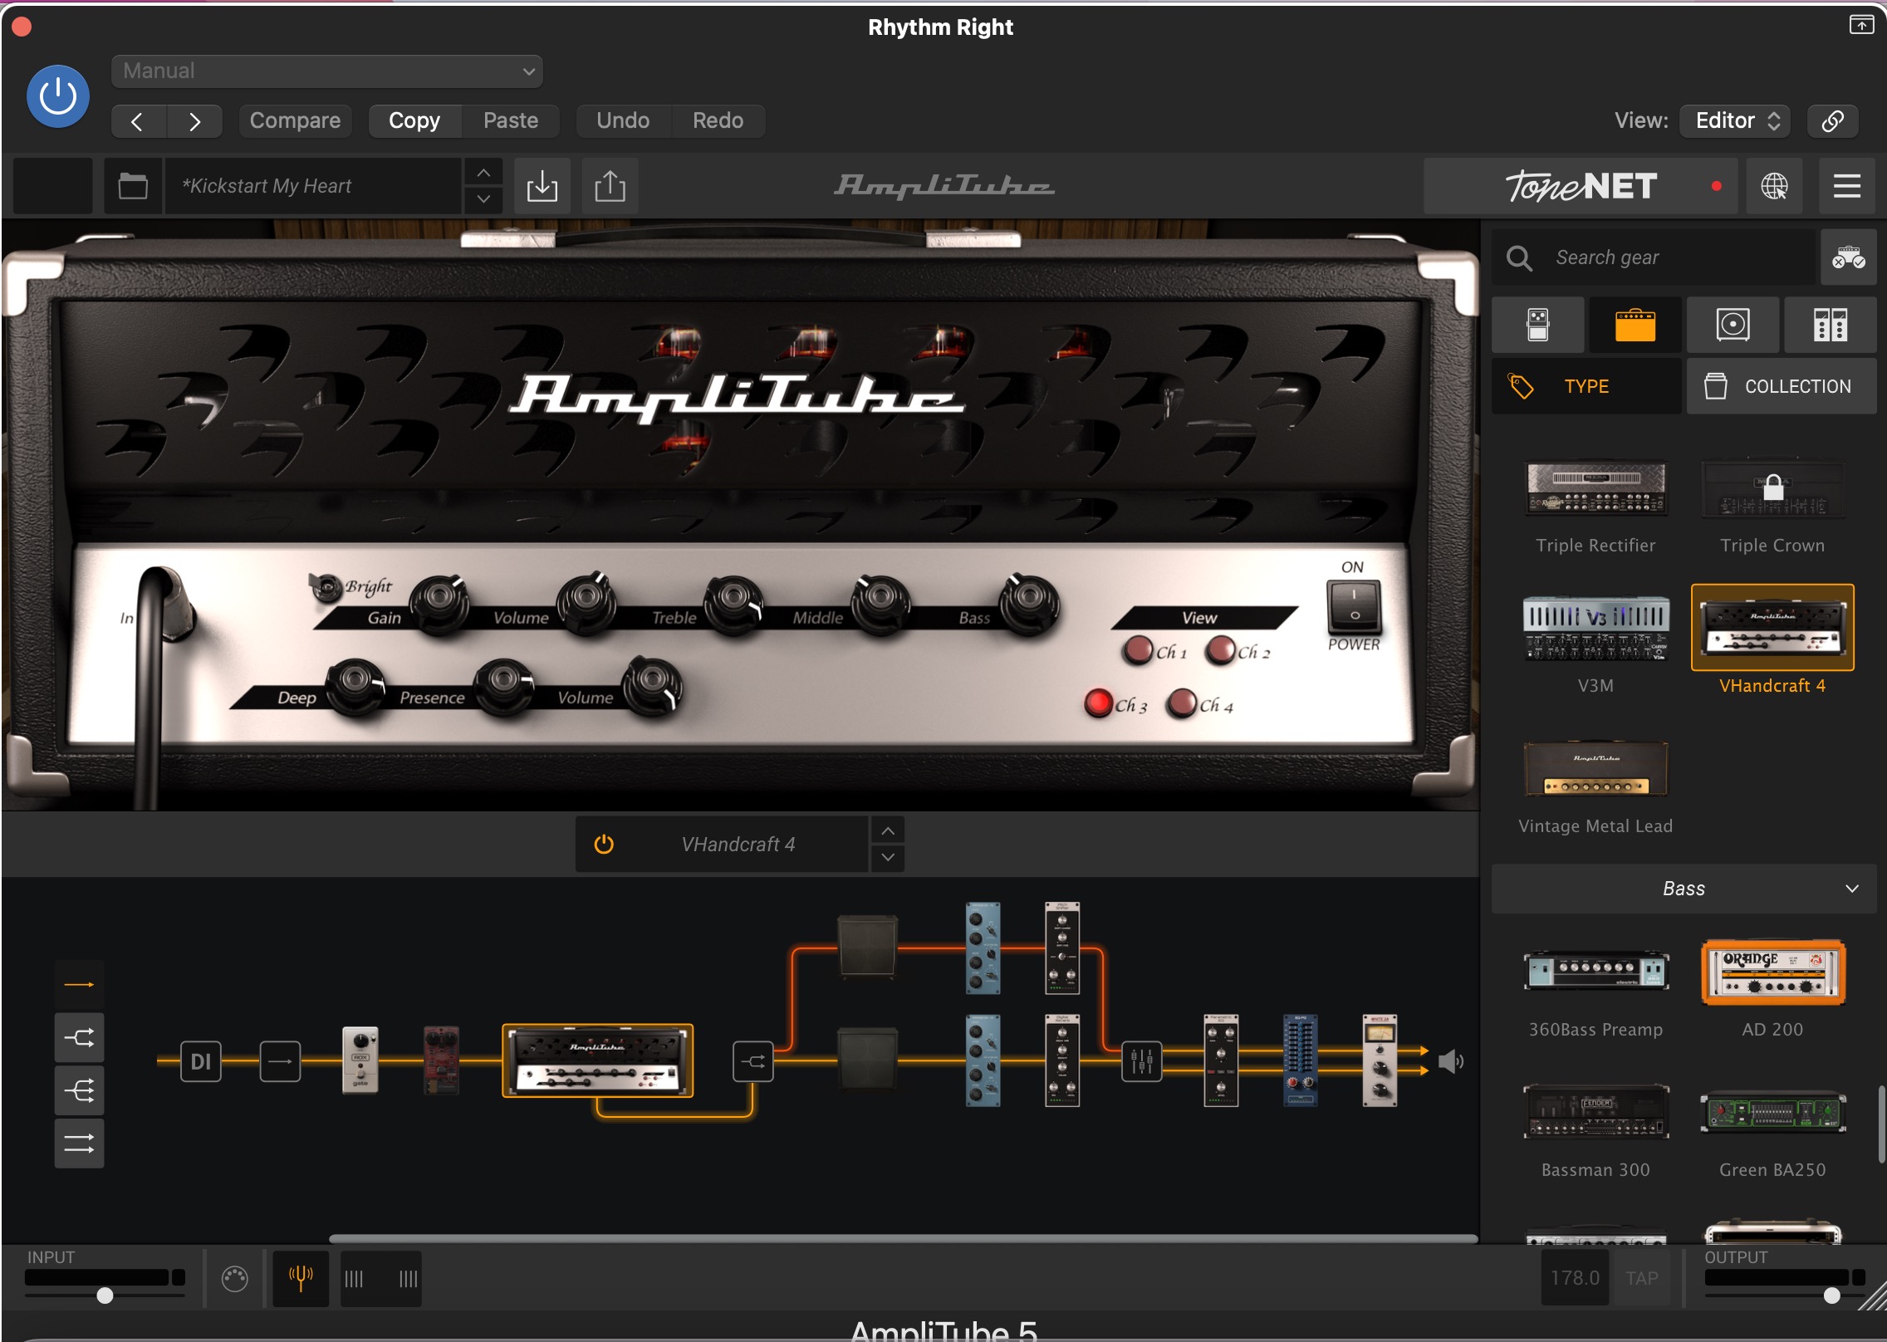Select the red stomp pedal in chain
1887x1342 pixels.
(x=441, y=1060)
